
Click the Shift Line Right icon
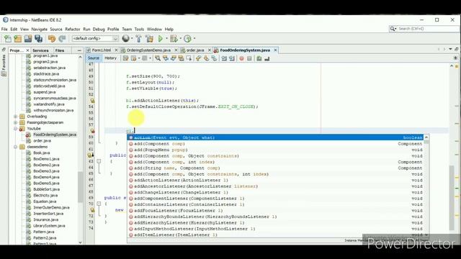[232, 58]
